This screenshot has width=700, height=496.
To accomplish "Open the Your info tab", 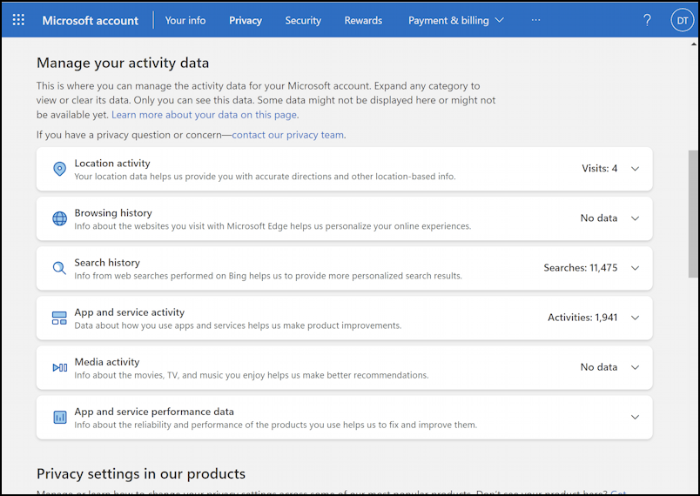I will click(x=185, y=21).
